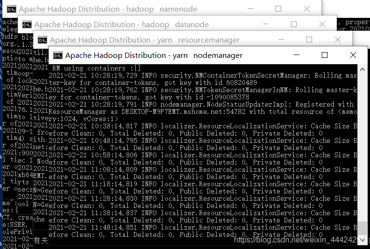The width and height of the screenshot is (370, 249).
Task: Click the nodemanager vertical scrollbar thumb
Action: click(x=362, y=228)
